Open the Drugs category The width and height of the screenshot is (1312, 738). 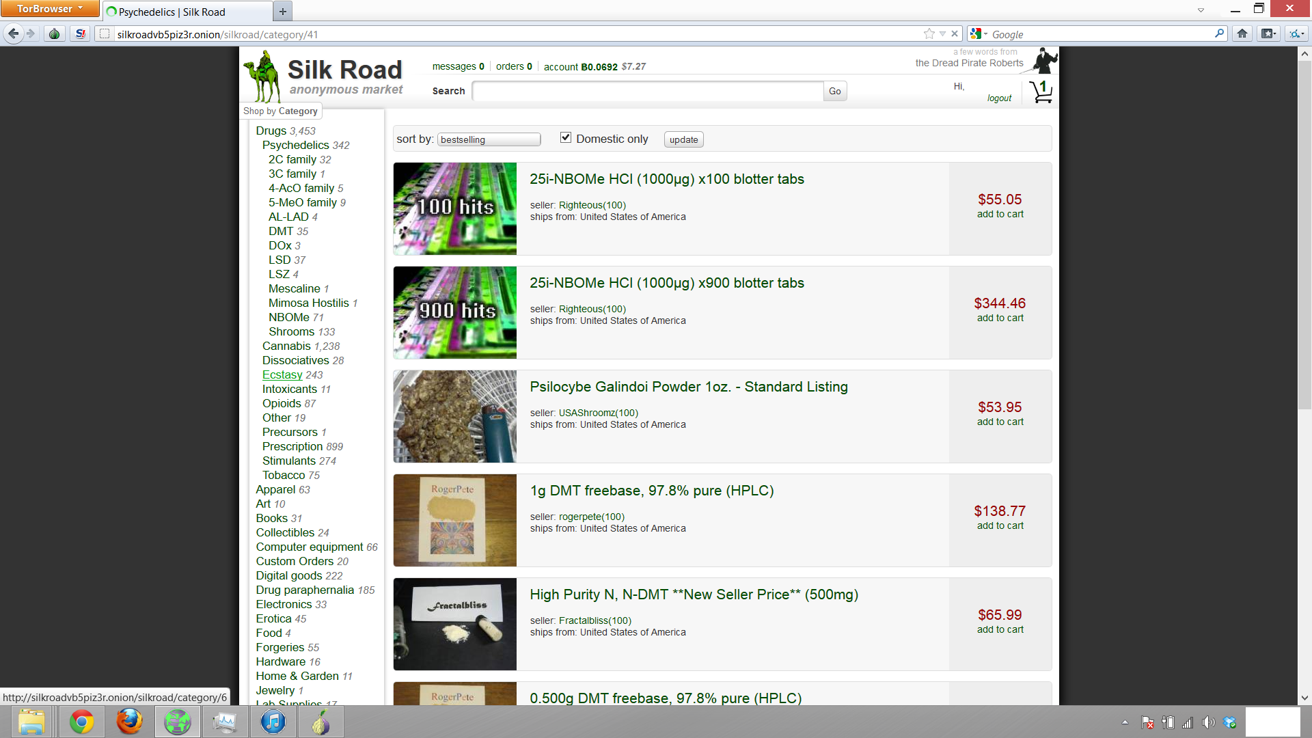tap(271, 131)
